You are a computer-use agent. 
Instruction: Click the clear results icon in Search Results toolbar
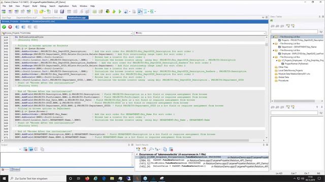[x=171, y=149]
